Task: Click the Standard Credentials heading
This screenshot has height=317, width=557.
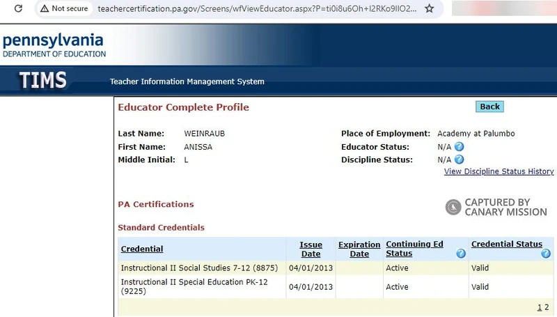Action: [x=162, y=227]
